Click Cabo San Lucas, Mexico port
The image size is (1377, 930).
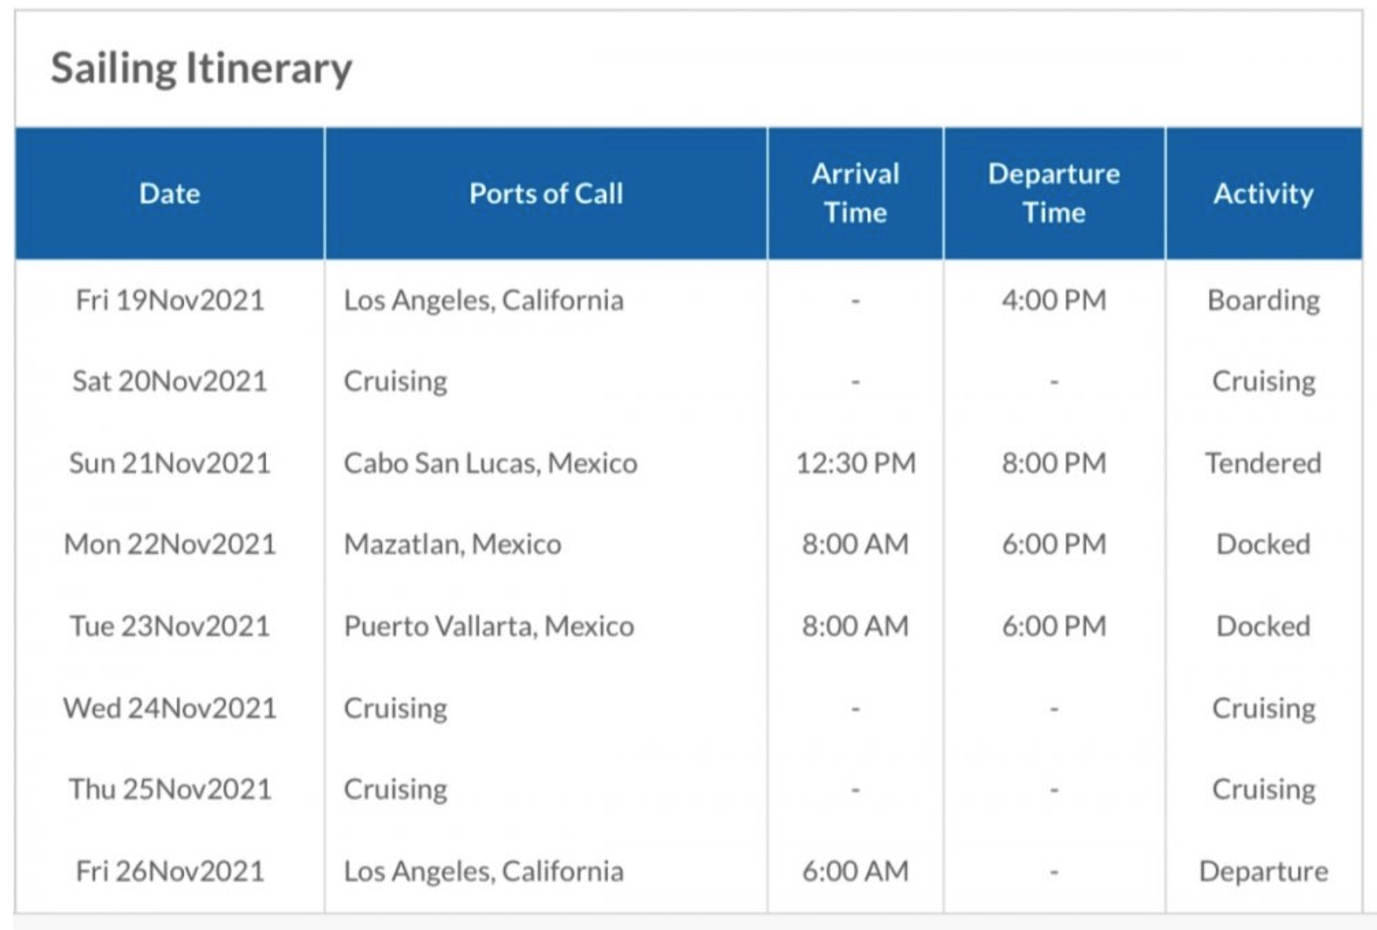[490, 463]
